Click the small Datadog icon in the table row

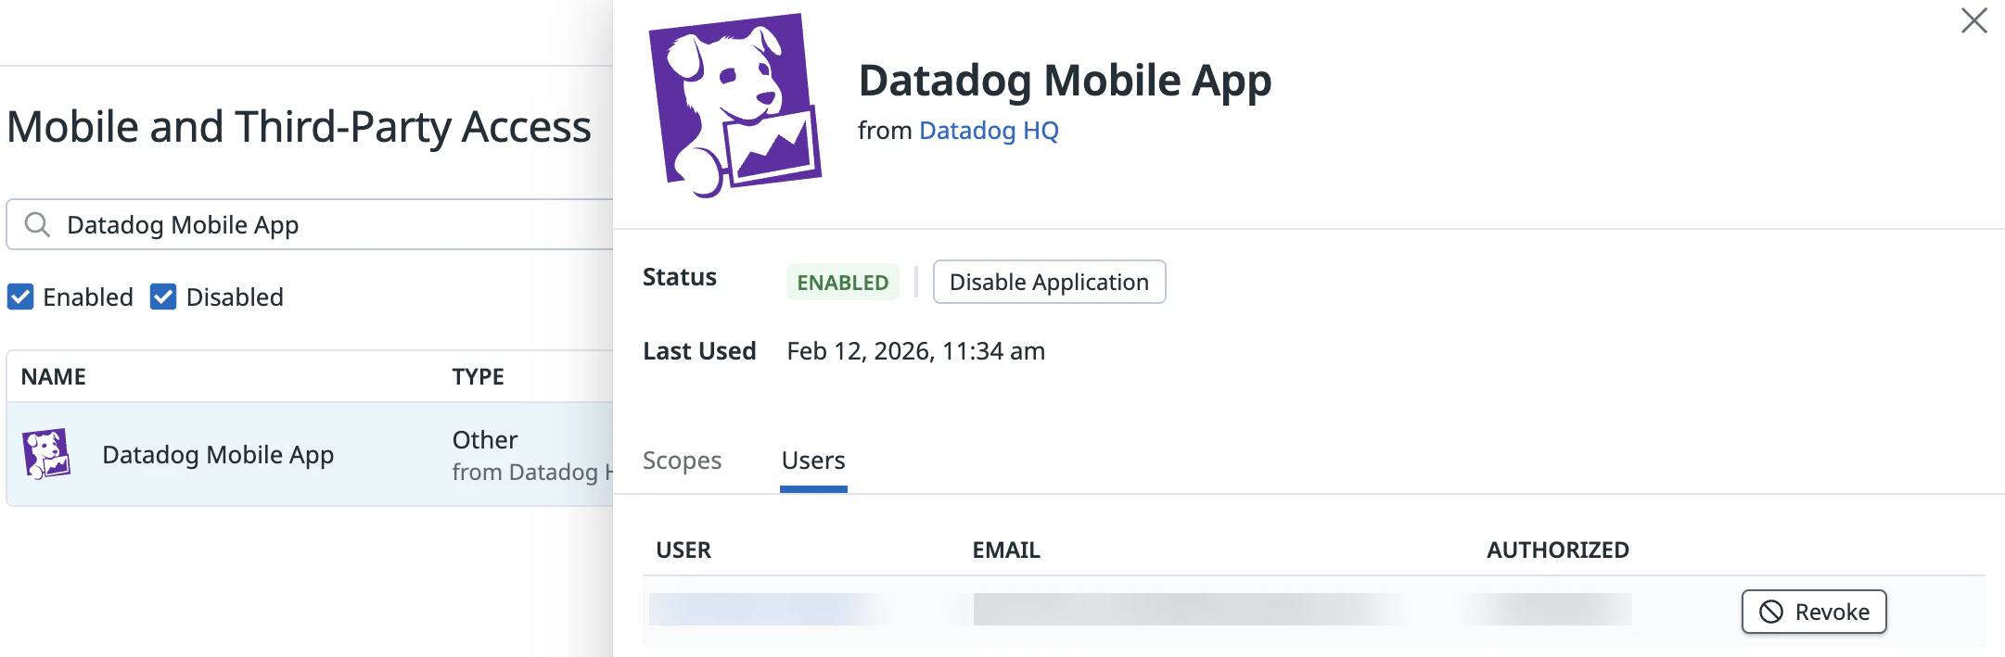(46, 454)
